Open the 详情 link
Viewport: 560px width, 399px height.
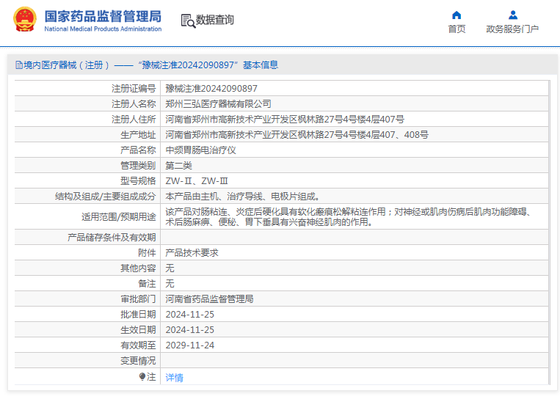click(174, 377)
